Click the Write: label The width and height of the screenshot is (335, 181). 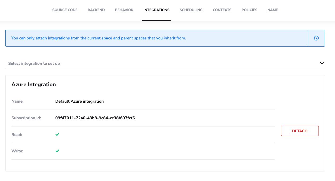[x=17, y=151]
